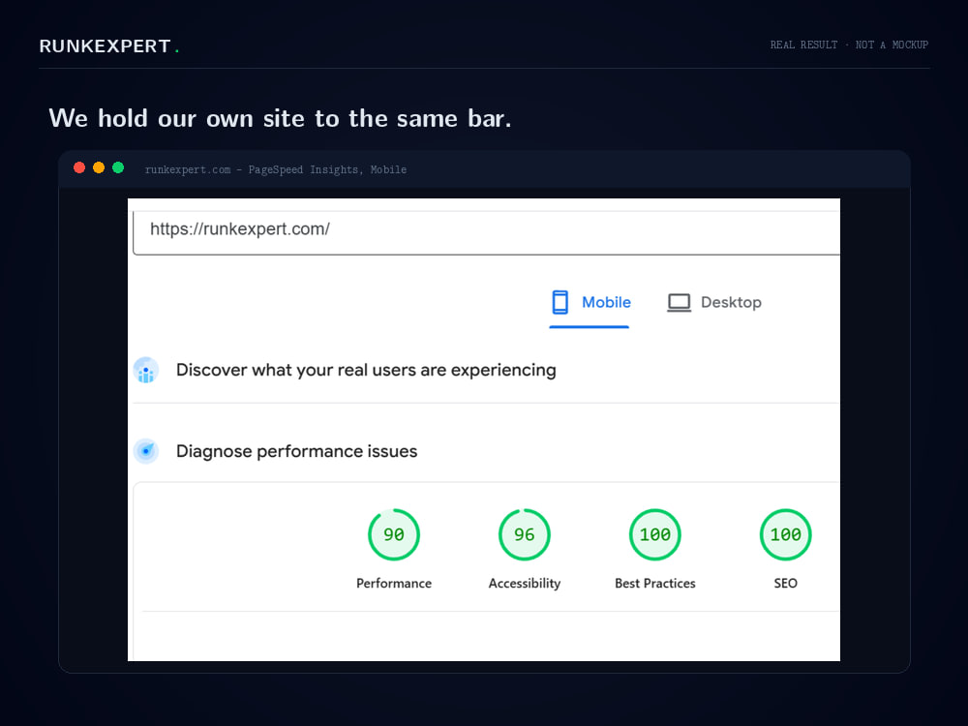Click the window title 'runkexpert.com – PageSpeed Insights, Mobile'
The width and height of the screenshot is (968, 726).
coord(275,169)
